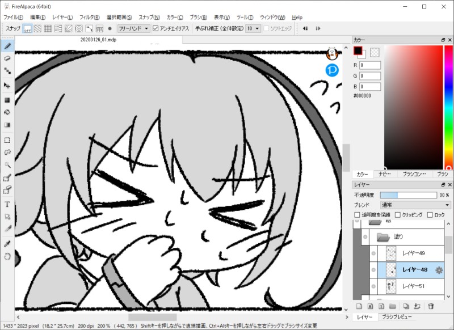
Task: Create a new layer in layer panel
Action: point(359,306)
